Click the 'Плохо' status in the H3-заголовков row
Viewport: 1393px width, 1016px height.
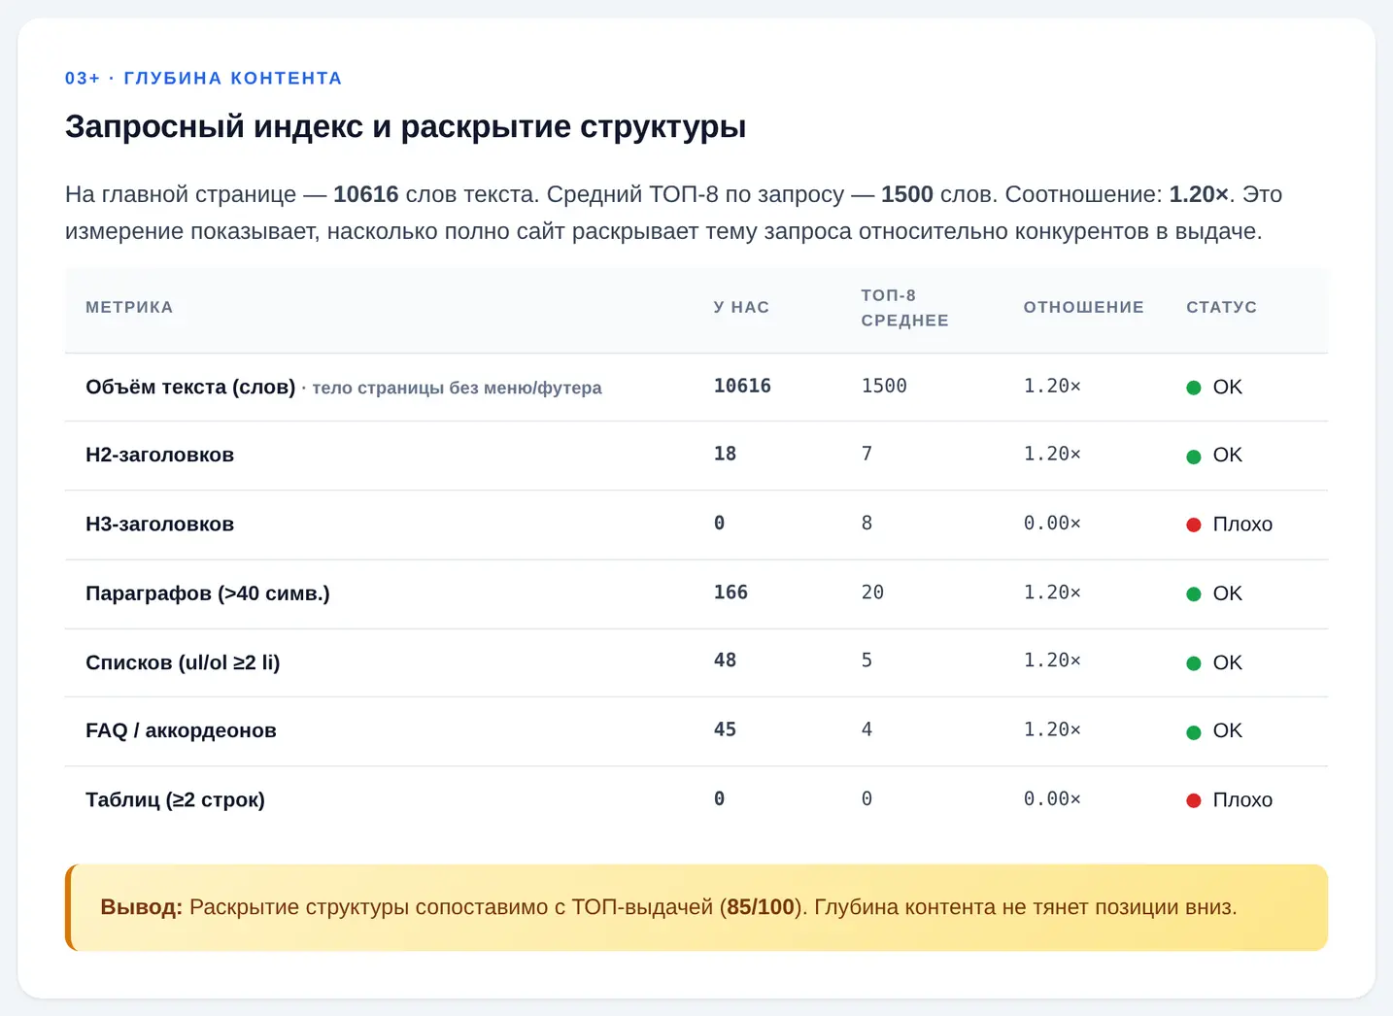[1242, 525]
